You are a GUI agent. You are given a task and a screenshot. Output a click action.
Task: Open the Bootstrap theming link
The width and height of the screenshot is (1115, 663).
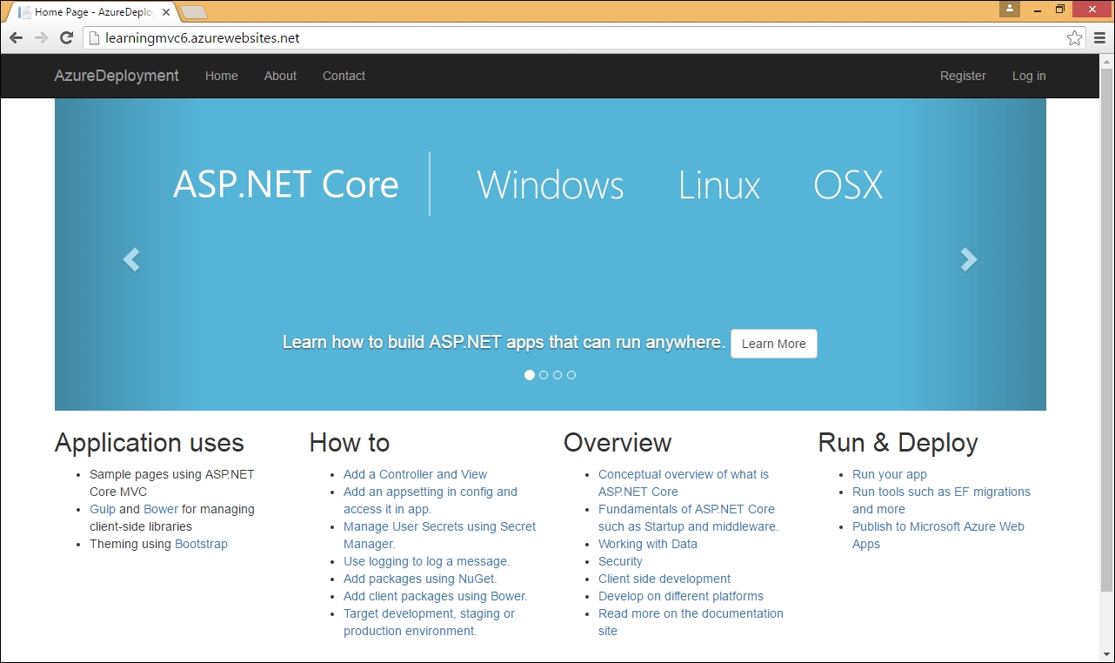(201, 544)
